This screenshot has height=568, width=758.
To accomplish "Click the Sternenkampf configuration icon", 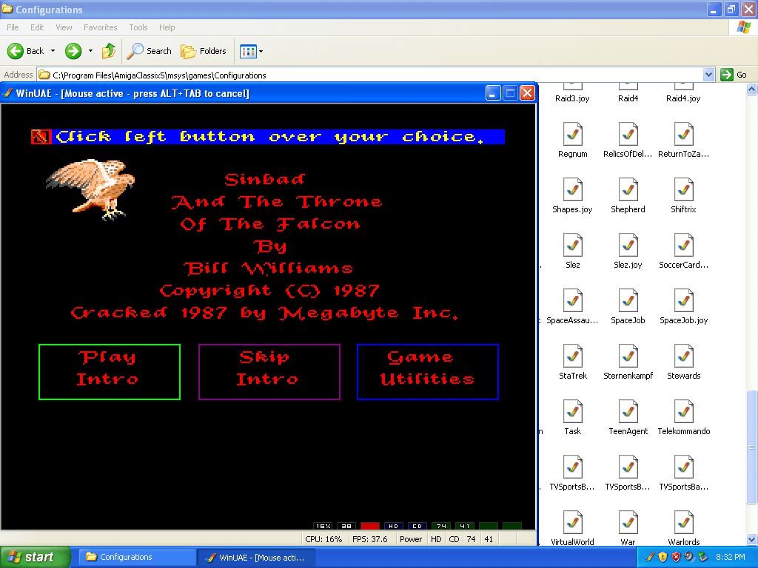I will click(628, 356).
